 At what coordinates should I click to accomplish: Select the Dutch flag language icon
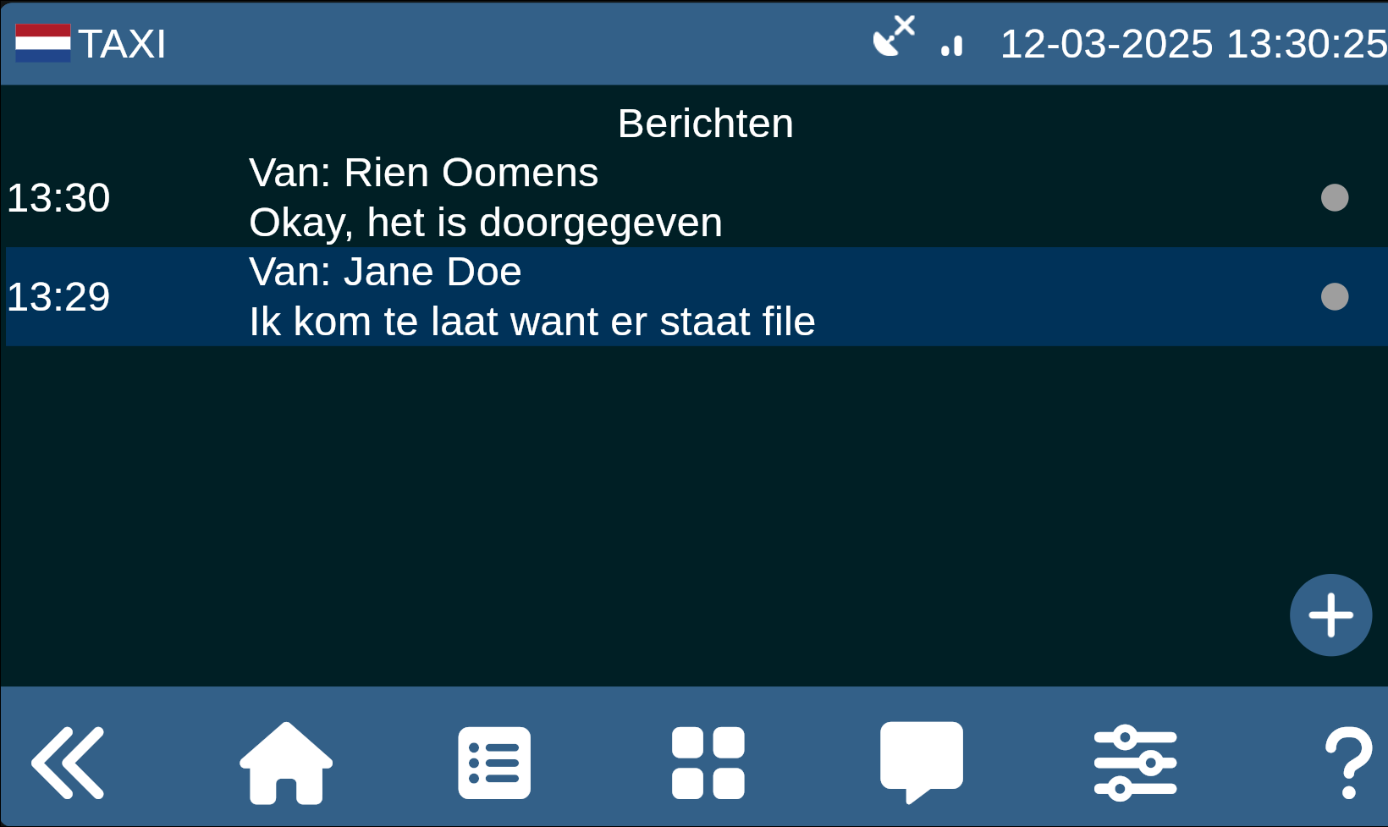tap(43, 43)
